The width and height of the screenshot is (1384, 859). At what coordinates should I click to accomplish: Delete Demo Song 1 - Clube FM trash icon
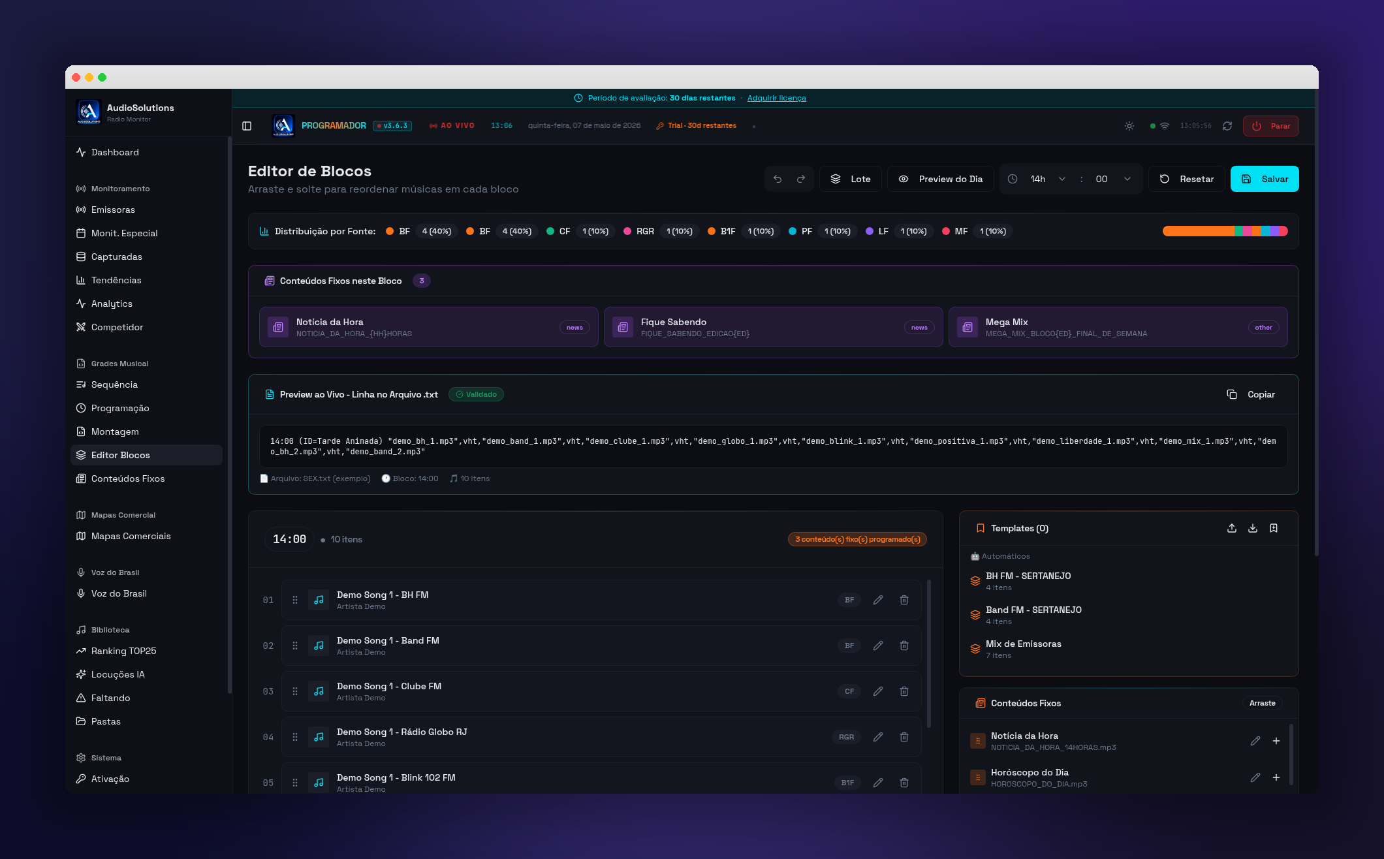[904, 691]
